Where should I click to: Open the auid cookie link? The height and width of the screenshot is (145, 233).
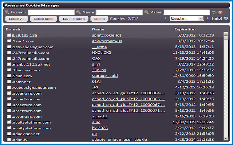point(96,122)
